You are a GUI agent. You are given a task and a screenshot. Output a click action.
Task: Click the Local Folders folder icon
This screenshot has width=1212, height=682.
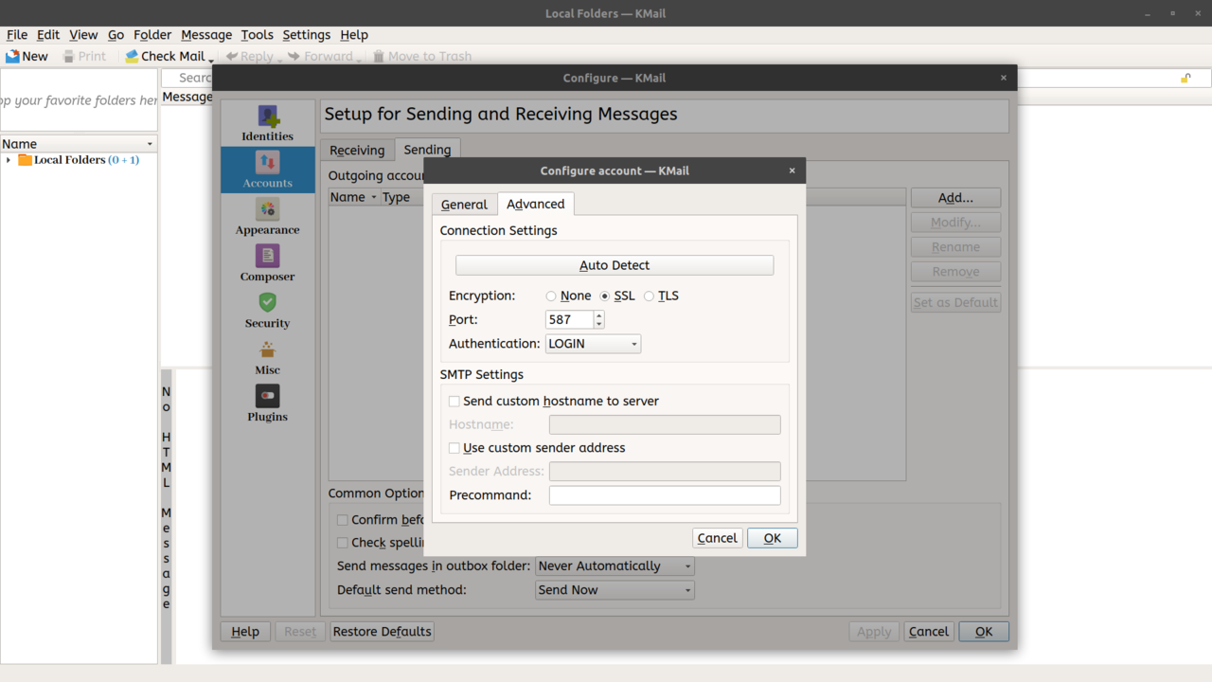25,160
